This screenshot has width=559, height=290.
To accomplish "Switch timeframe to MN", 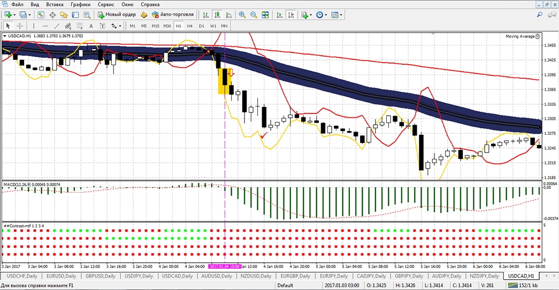I will click(x=224, y=26).
